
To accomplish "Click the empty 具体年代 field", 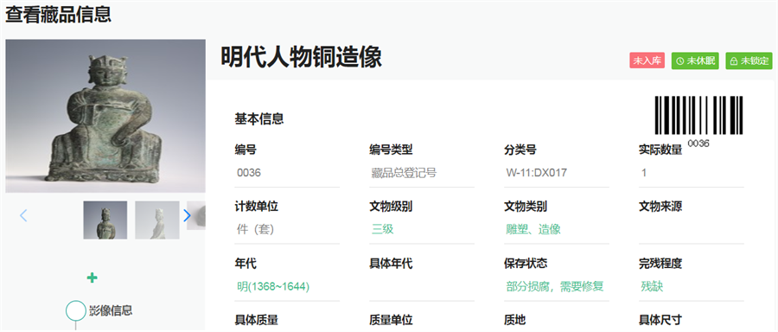I will point(422,287).
